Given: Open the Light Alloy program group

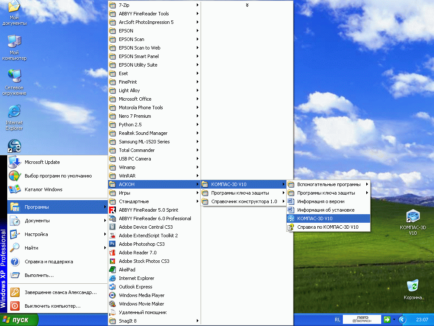Looking at the screenshot, I should pyautogui.click(x=154, y=90).
